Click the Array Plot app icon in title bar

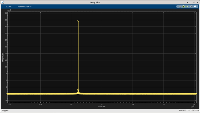pos(2,2)
